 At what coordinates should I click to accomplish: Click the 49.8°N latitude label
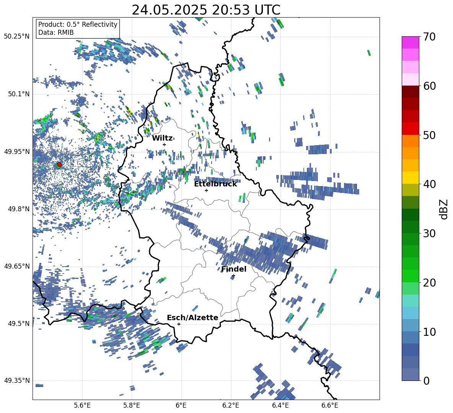click(x=18, y=209)
